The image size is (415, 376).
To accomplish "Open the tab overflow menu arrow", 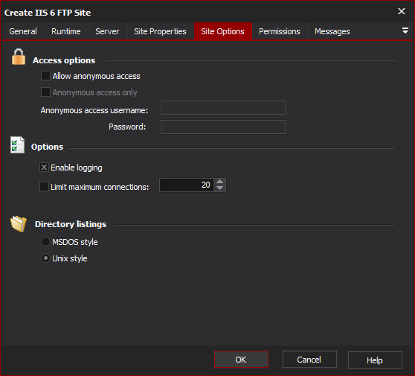I will coord(405,31).
